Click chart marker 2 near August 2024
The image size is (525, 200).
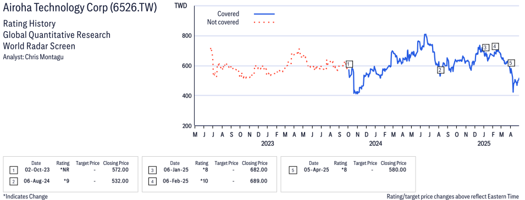(x=441, y=70)
